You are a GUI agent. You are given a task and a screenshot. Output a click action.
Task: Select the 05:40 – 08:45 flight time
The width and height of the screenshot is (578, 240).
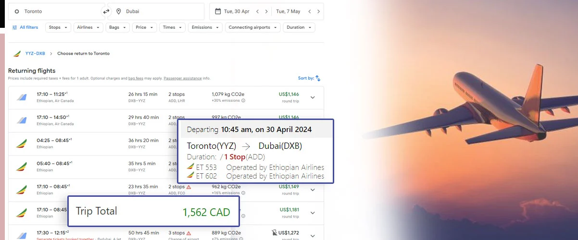(54, 163)
